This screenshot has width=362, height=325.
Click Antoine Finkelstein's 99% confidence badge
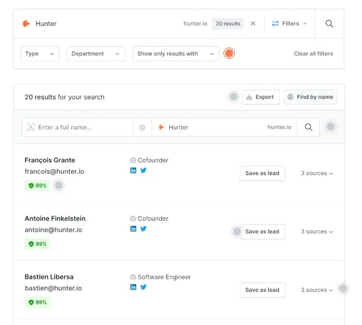(37, 244)
